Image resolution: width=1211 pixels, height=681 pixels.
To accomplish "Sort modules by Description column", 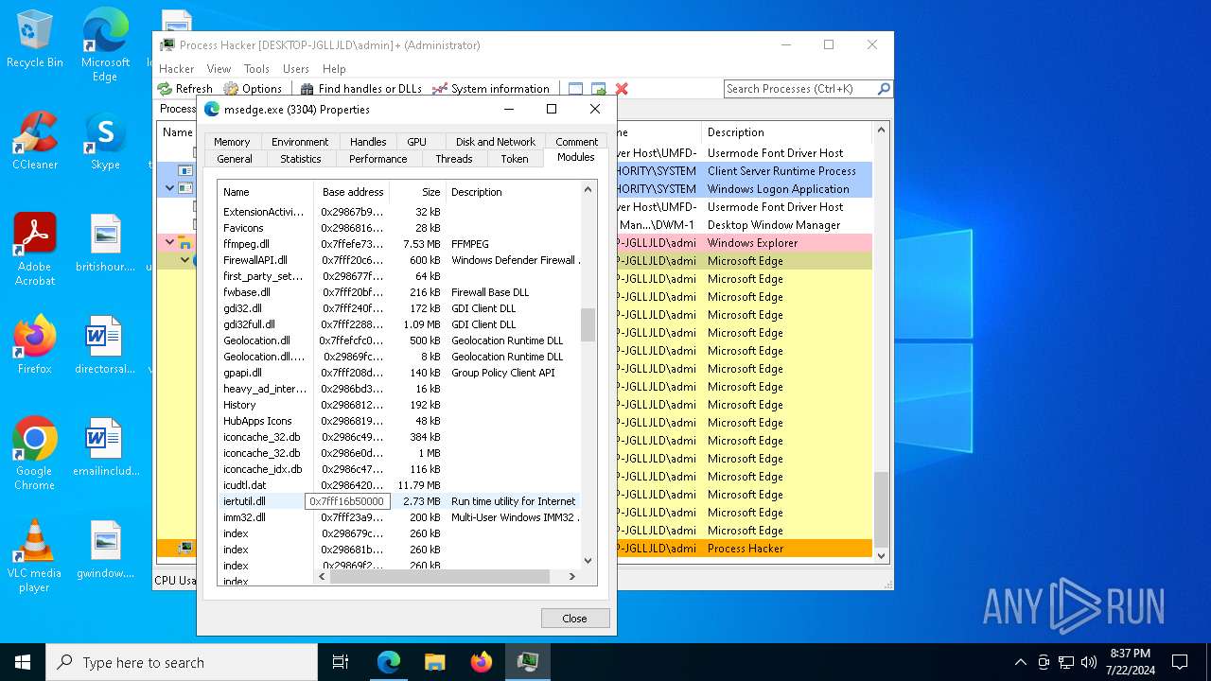I will pos(512,192).
